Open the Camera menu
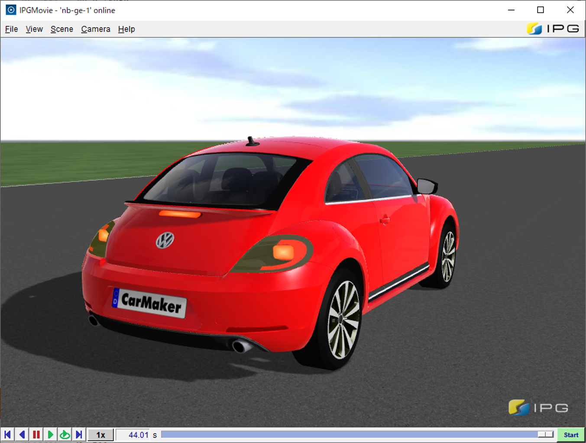This screenshot has height=443, width=586. (96, 29)
